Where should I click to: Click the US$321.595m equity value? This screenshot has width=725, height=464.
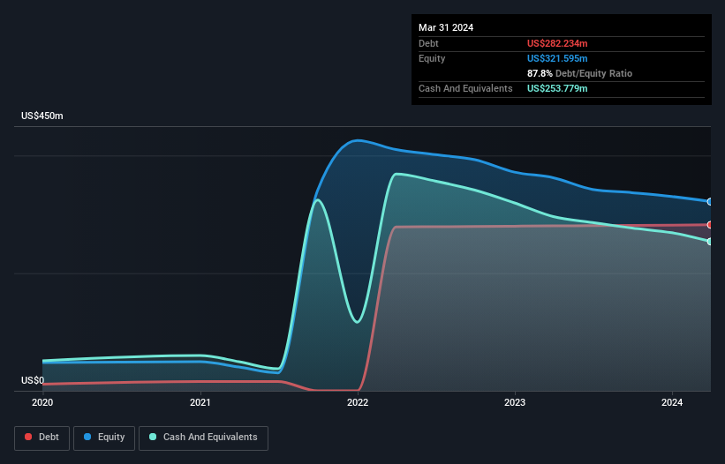click(557, 58)
